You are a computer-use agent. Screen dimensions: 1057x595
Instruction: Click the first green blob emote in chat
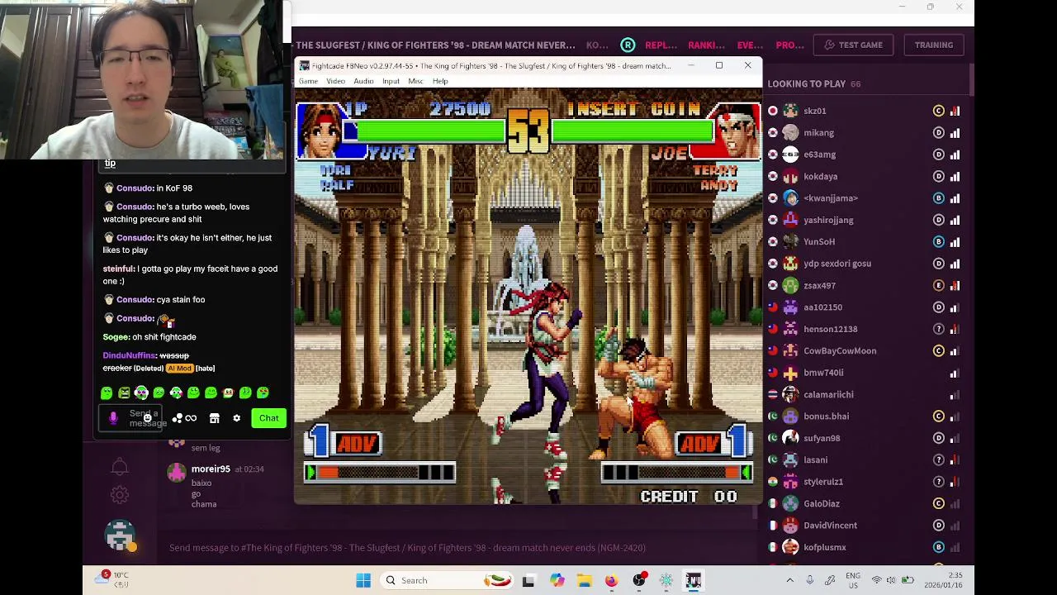pyautogui.click(x=107, y=393)
